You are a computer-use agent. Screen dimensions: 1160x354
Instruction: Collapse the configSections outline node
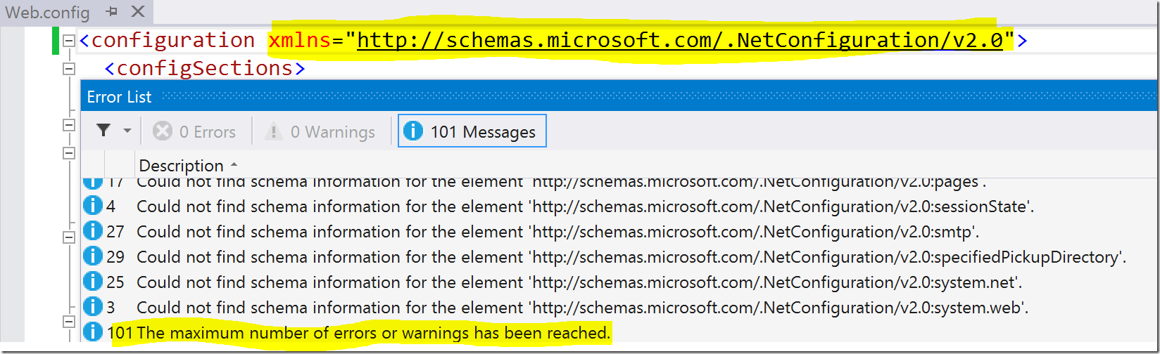(x=69, y=69)
